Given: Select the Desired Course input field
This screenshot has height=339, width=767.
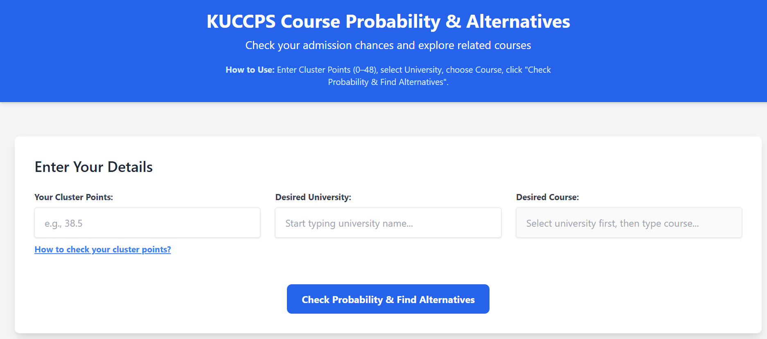Looking at the screenshot, I should pyautogui.click(x=629, y=223).
